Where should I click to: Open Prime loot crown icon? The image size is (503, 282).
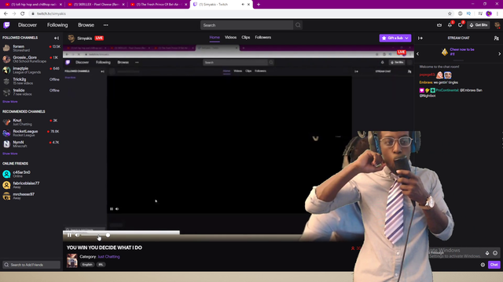click(439, 25)
